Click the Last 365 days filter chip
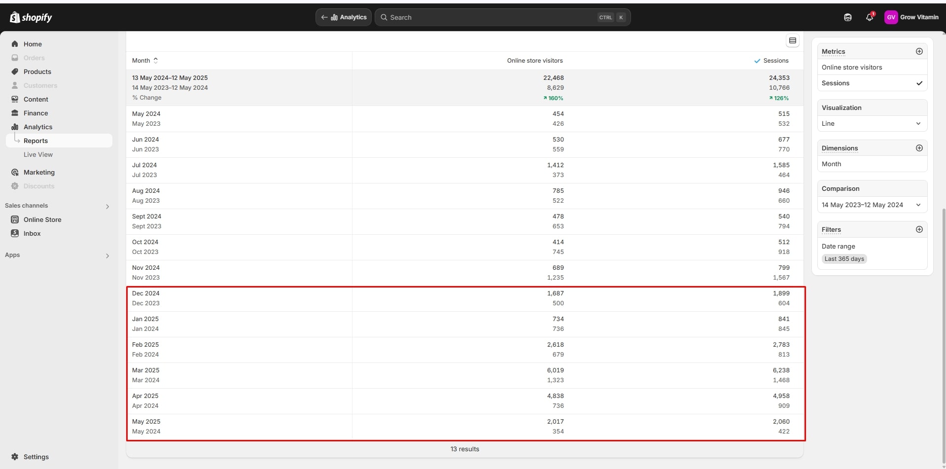 [844, 259]
